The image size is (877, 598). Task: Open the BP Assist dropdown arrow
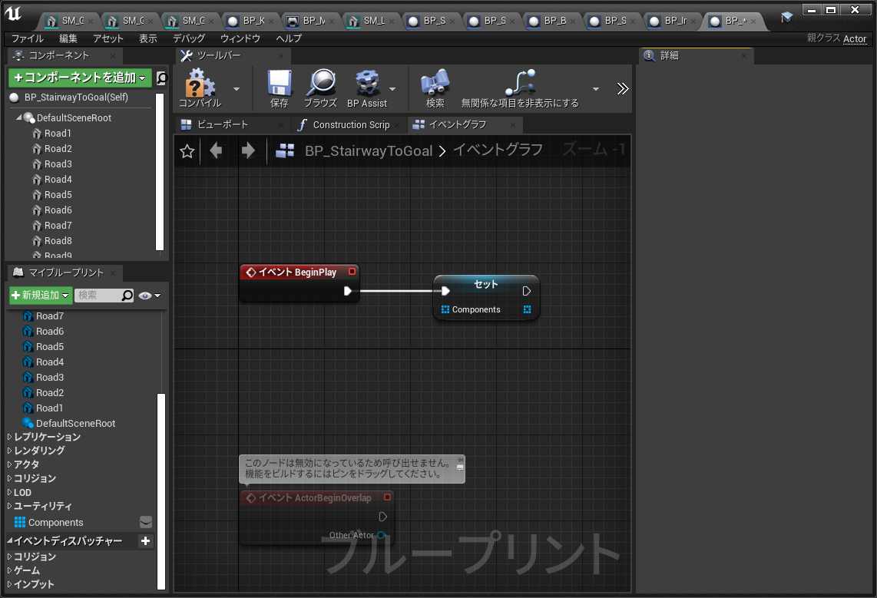click(x=392, y=89)
